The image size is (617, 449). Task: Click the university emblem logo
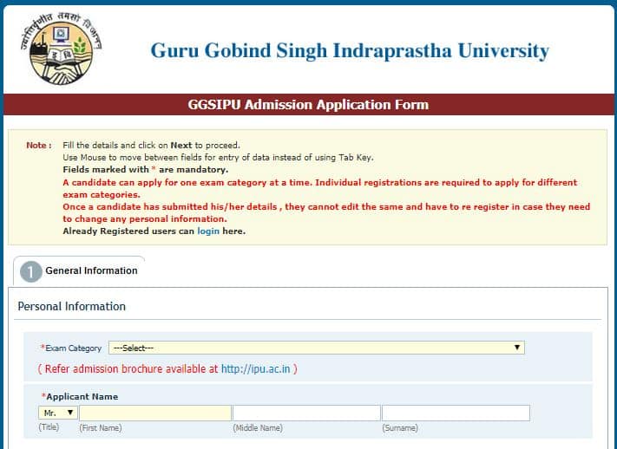coord(62,49)
